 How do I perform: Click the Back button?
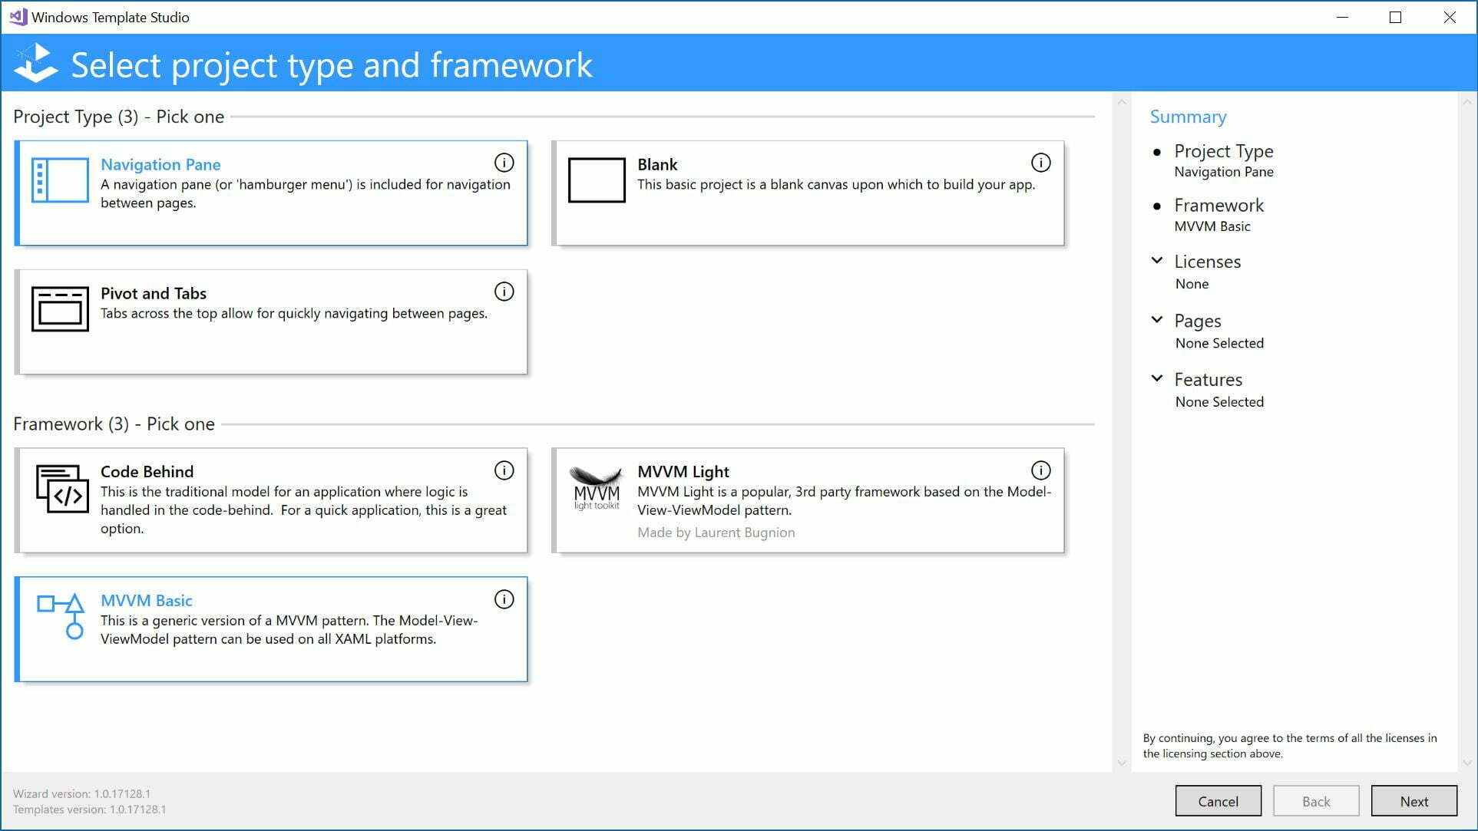(x=1316, y=800)
